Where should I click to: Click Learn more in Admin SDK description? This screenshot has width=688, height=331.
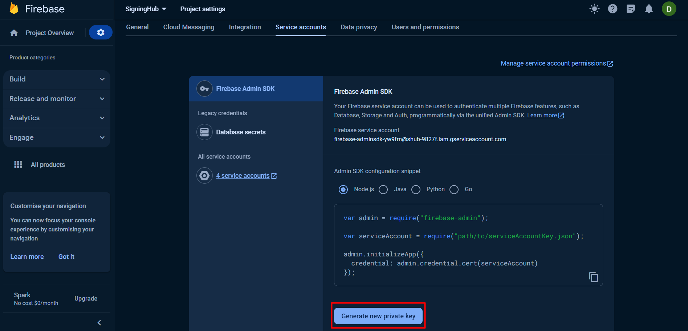[x=542, y=115]
